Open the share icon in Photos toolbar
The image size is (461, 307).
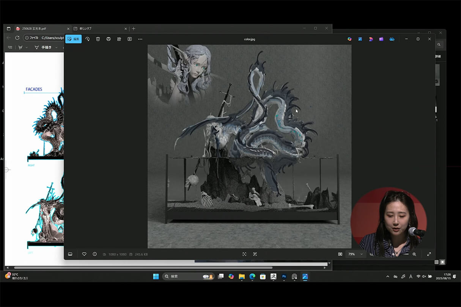[119, 39]
